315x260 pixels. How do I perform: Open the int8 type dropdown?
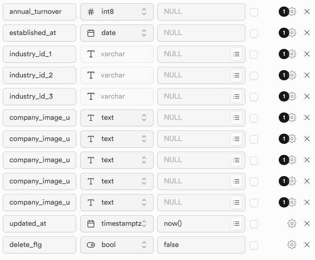[x=117, y=12]
